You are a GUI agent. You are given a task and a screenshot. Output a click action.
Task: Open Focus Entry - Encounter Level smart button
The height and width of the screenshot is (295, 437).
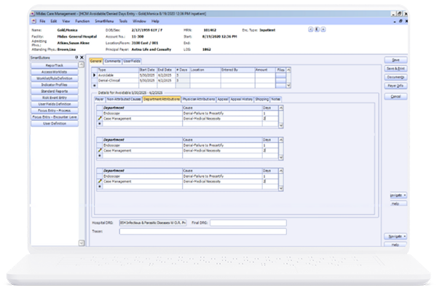tap(55, 117)
